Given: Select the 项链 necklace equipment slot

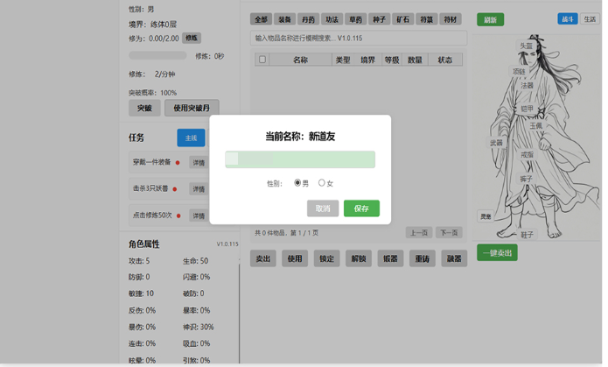Looking at the screenshot, I should point(519,72).
